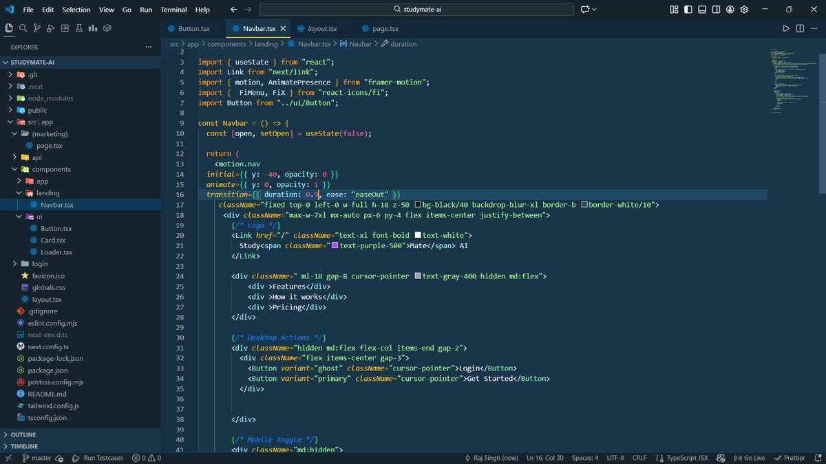Run the file with the play icon
Screen dimensions: 826x464
[x=786, y=28]
